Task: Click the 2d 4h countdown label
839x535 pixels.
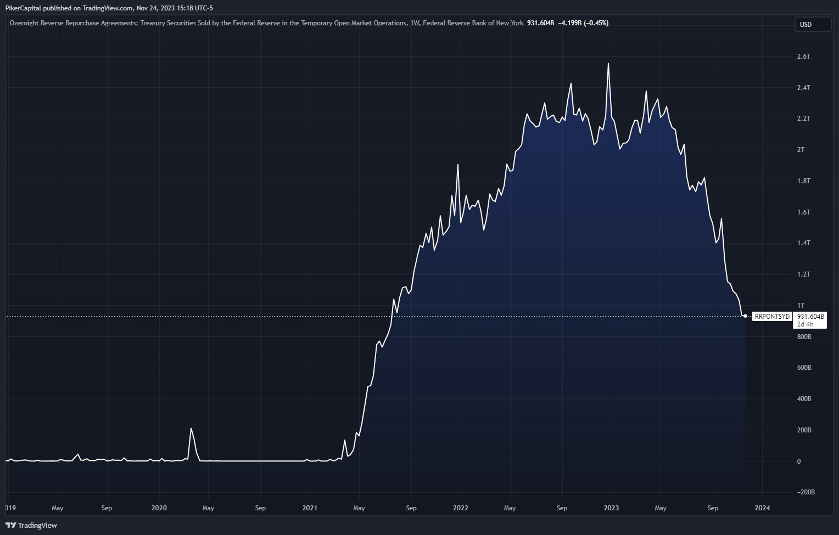Action: pyautogui.click(x=805, y=324)
